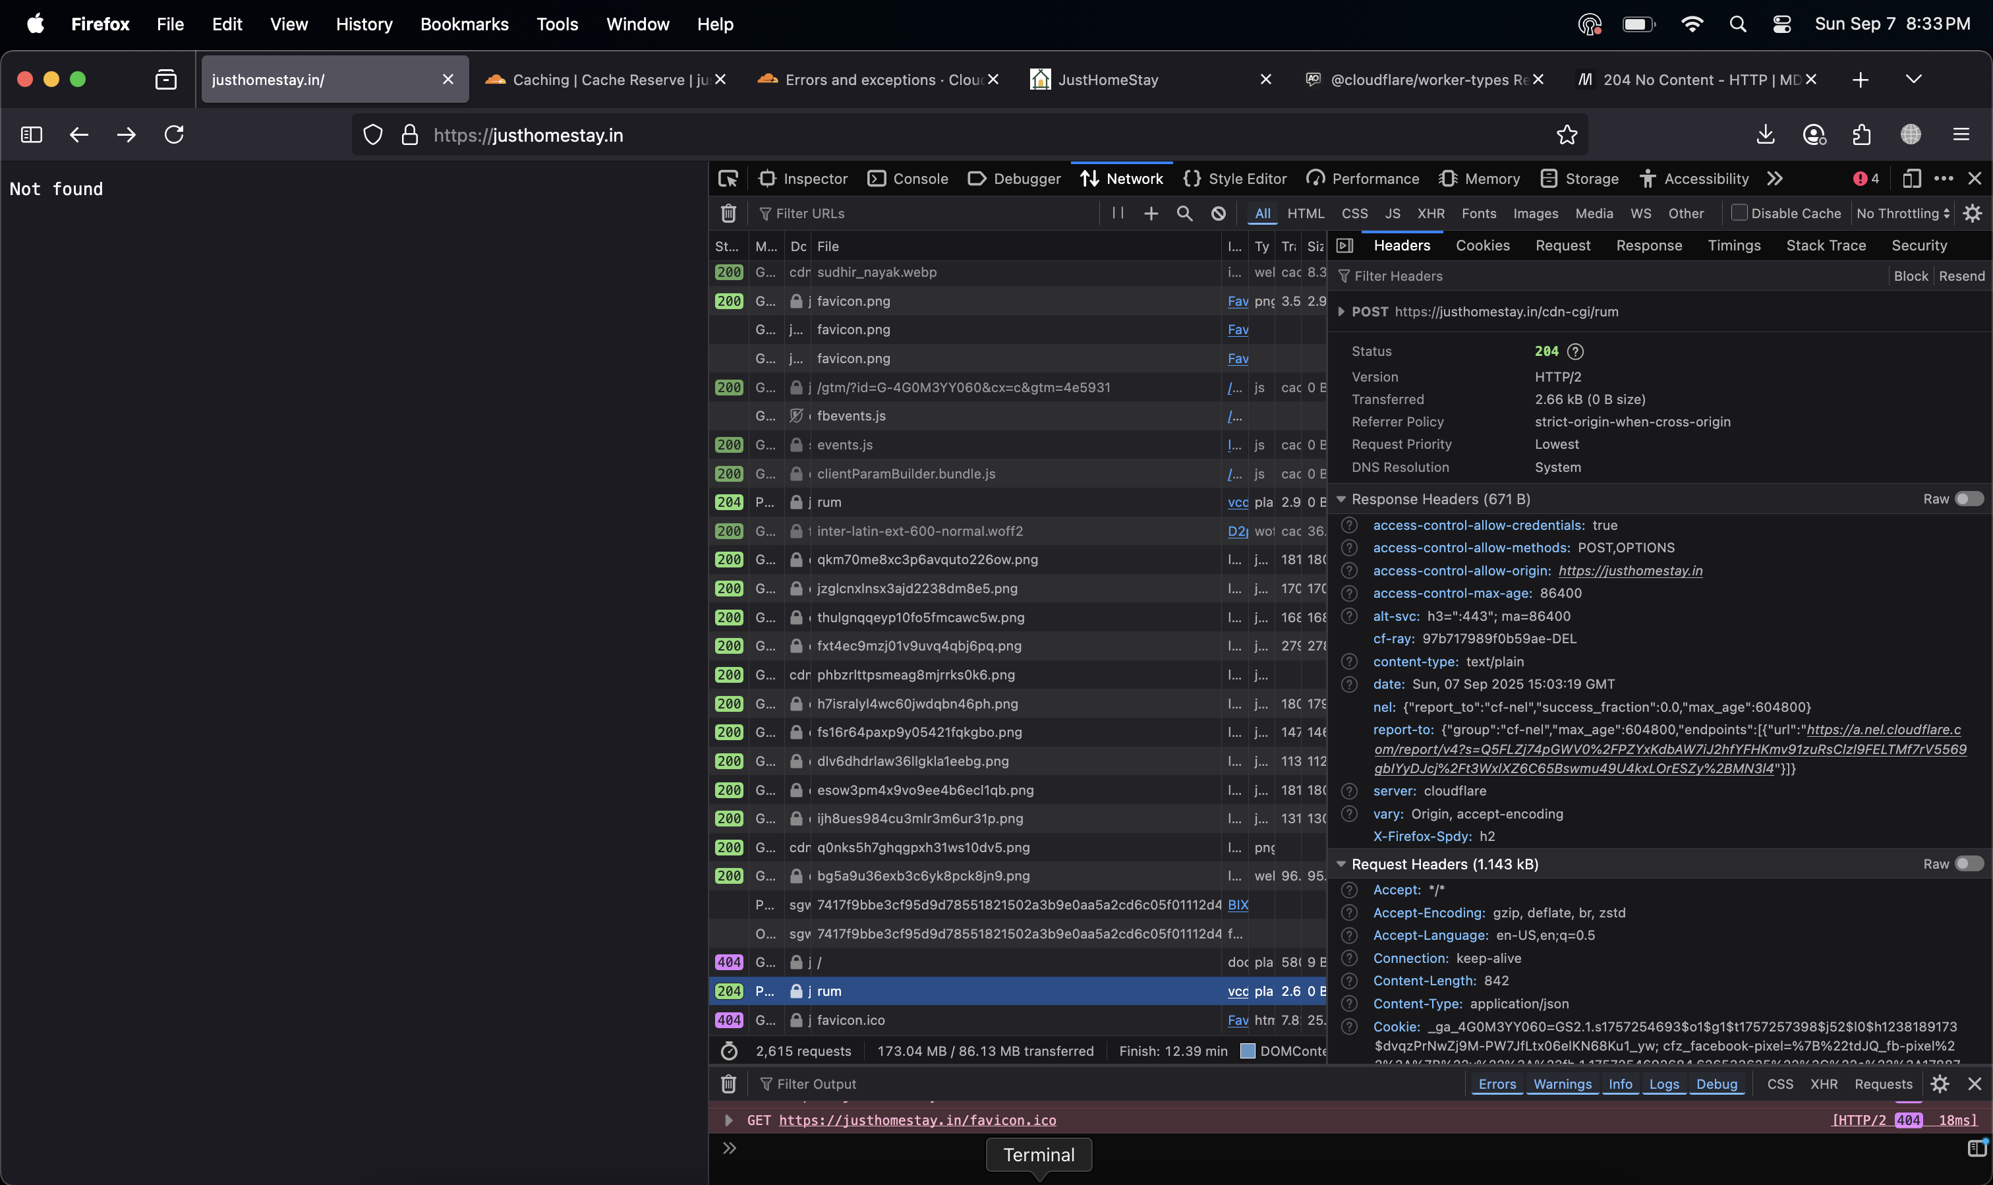
Task: Open the favicon.ico link in console
Action: coord(917,1120)
